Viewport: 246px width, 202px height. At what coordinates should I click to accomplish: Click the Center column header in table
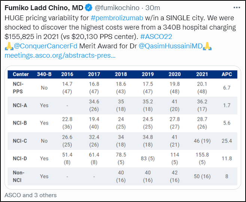pos(21,74)
